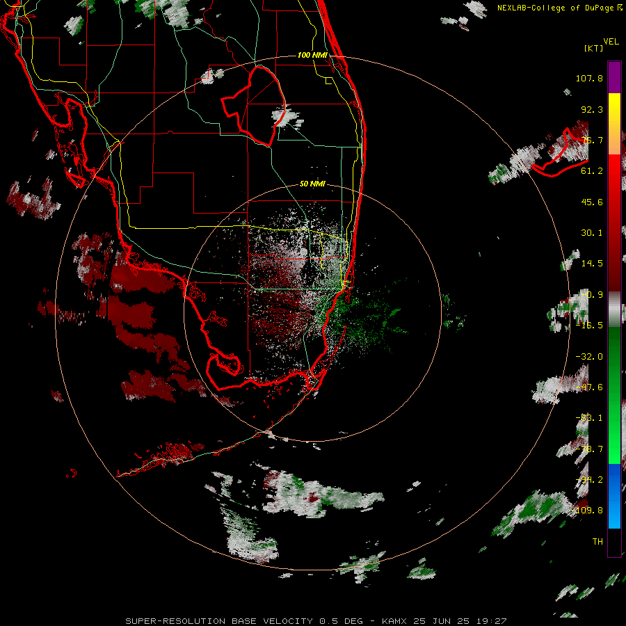Image resolution: width=626 pixels, height=626 pixels.
Task: Click the 92.3 velocity scale value
Action: pos(592,109)
